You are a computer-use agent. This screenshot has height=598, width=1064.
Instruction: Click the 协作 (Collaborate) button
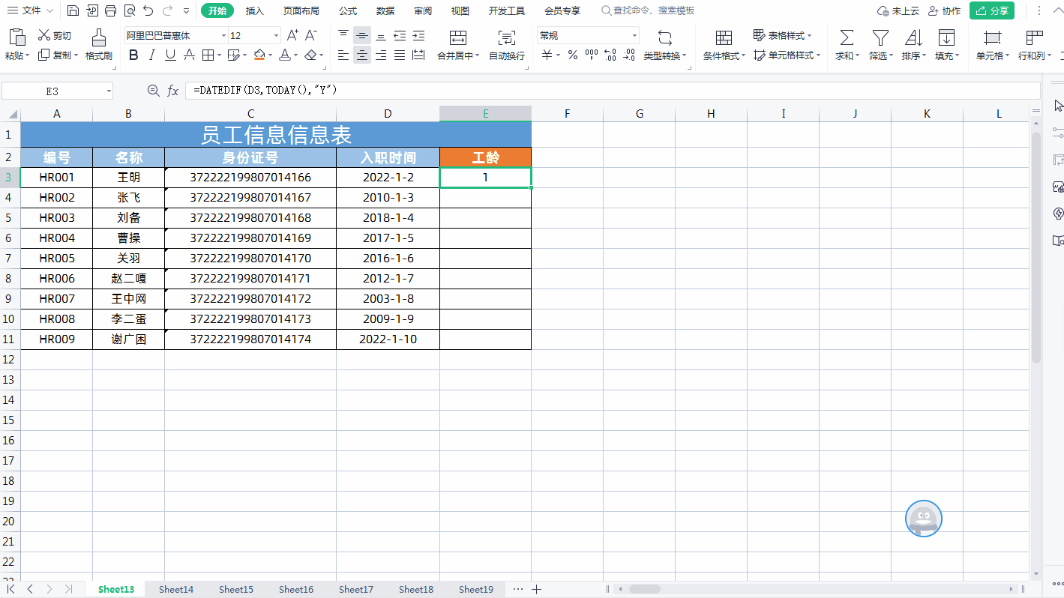click(x=944, y=10)
